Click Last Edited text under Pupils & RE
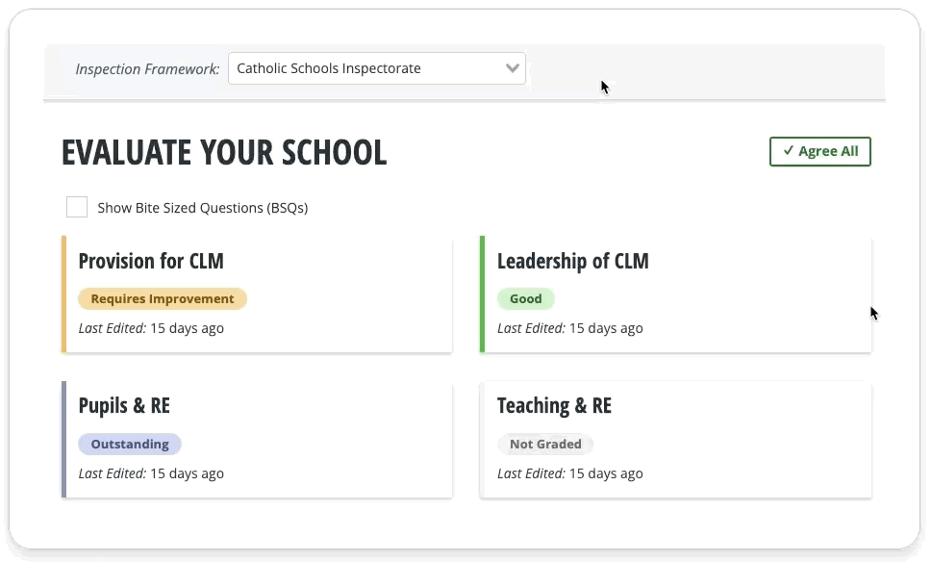 tap(151, 473)
